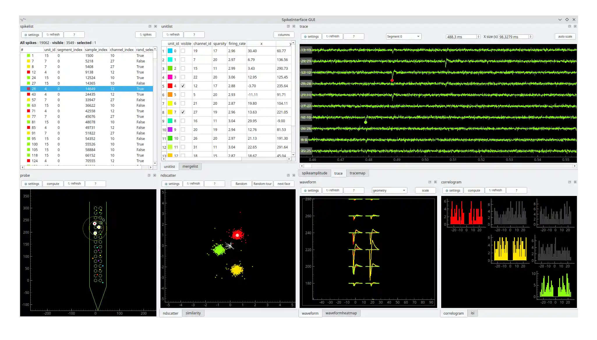The height and width of the screenshot is (340, 597).
Task: Switch to the isi tab
Action: tap(472, 313)
